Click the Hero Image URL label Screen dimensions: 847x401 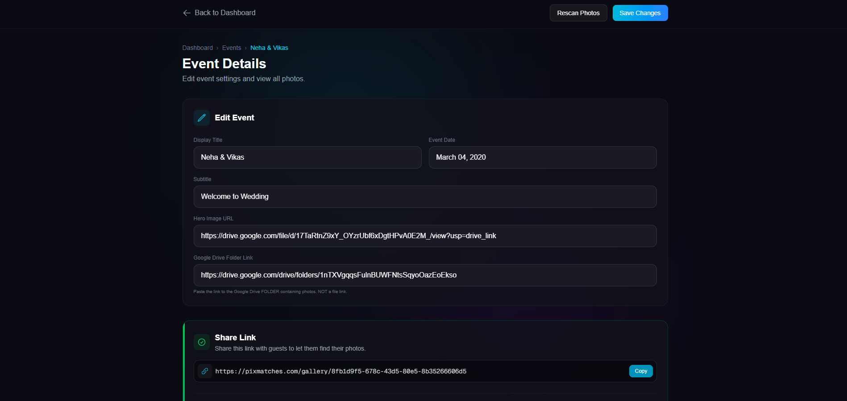[x=213, y=219]
